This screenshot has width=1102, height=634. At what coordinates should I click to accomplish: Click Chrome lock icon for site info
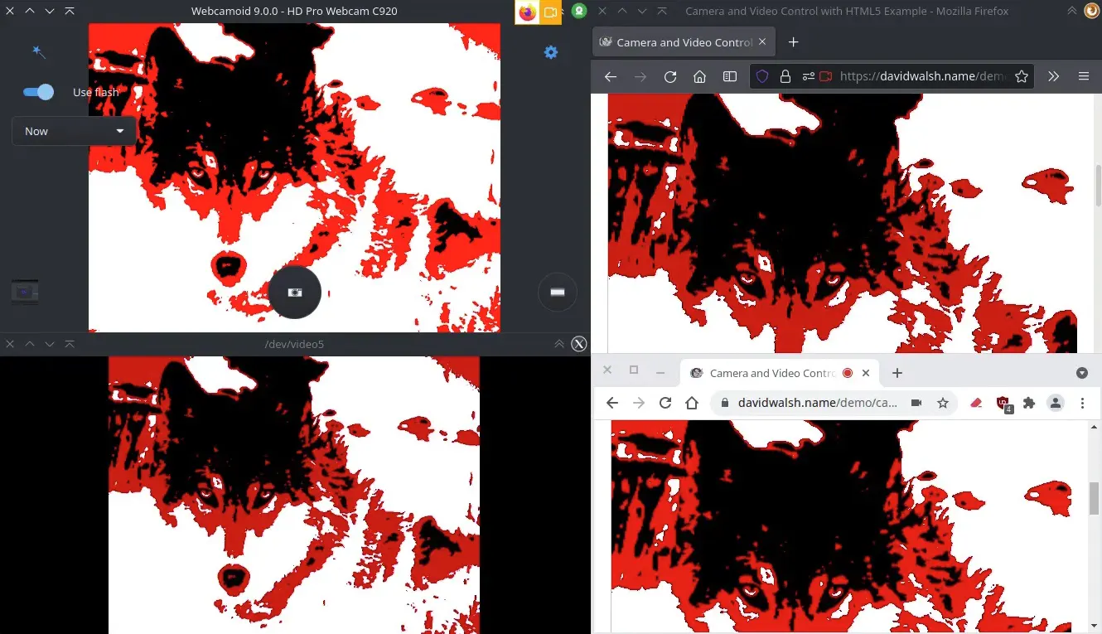point(725,403)
